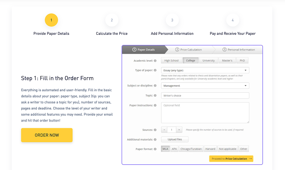The image size is (285, 170).
Task: Open the Type of paper dropdown
Action: 205,70
